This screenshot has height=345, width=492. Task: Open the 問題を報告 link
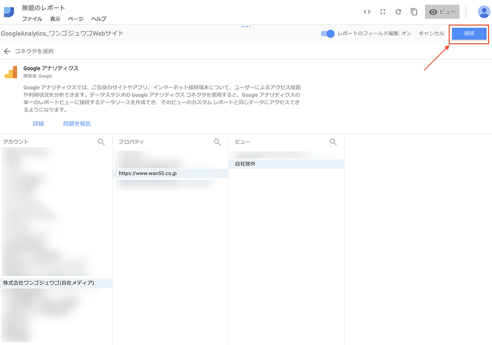click(77, 124)
